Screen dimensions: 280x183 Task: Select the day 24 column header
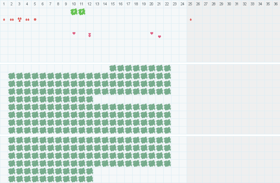[183, 4]
